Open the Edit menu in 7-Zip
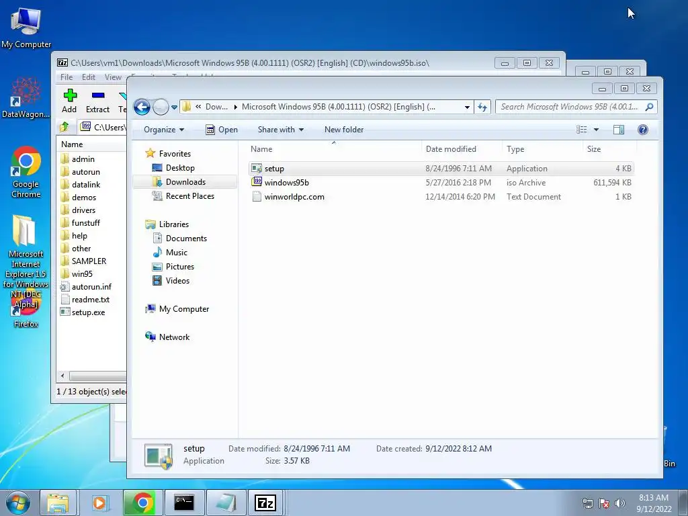 click(88, 77)
